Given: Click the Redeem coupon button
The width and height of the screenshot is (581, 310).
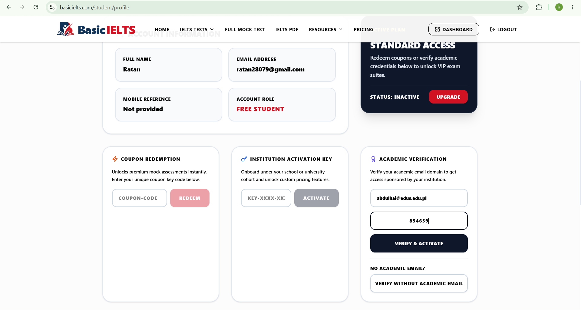Looking at the screenshot, I should (x=190, y=198).
